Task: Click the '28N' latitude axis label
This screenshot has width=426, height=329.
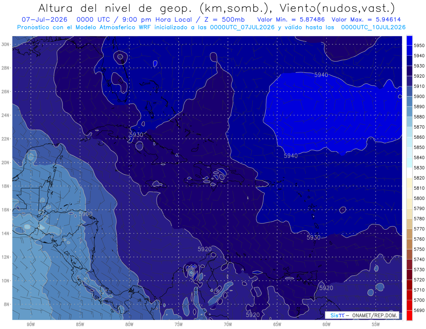Action: click(x=6, y=68)
